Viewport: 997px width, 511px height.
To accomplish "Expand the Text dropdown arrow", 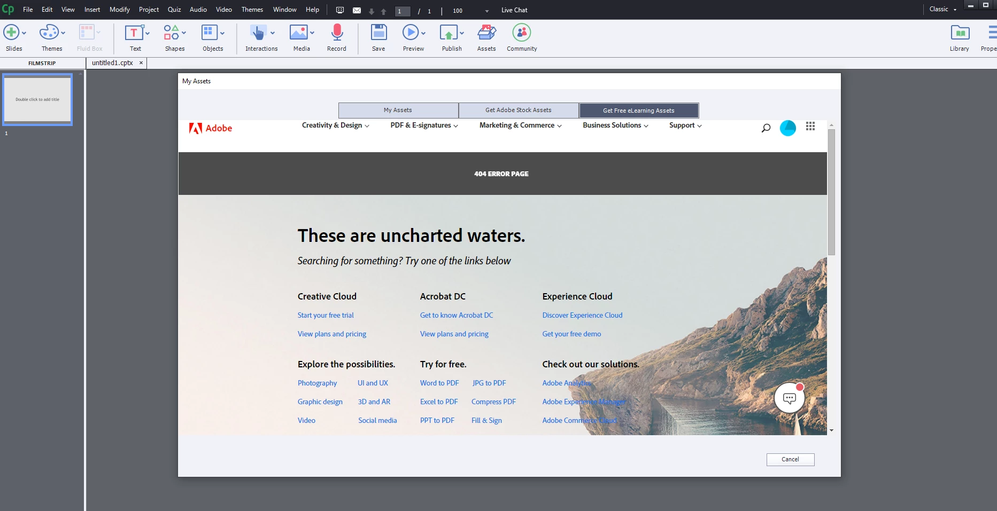I will (x=148, y=33).
